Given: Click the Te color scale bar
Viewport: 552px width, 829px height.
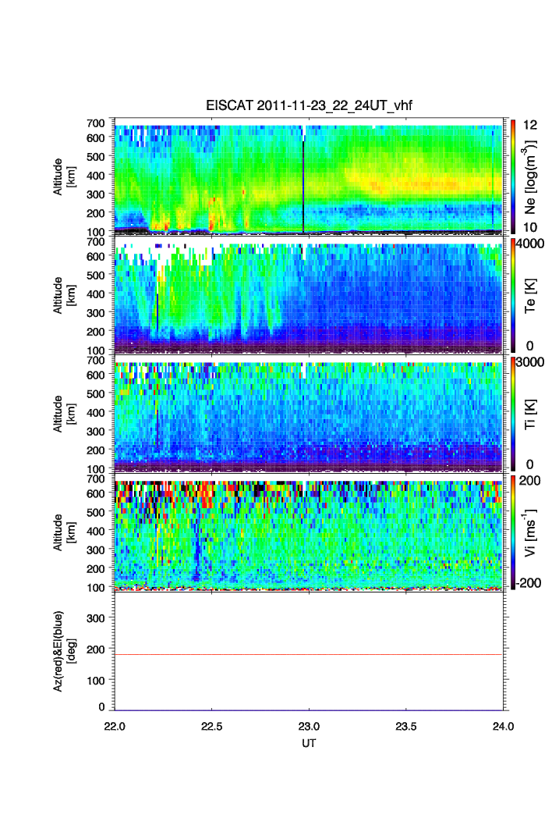Looking at the screenshot, I should click(513, 295).
